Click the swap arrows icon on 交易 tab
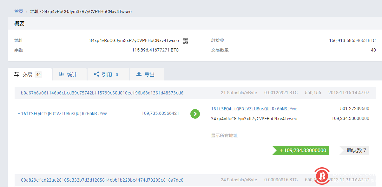The height and width of the screenshot is (187, 382). point(17,74)
